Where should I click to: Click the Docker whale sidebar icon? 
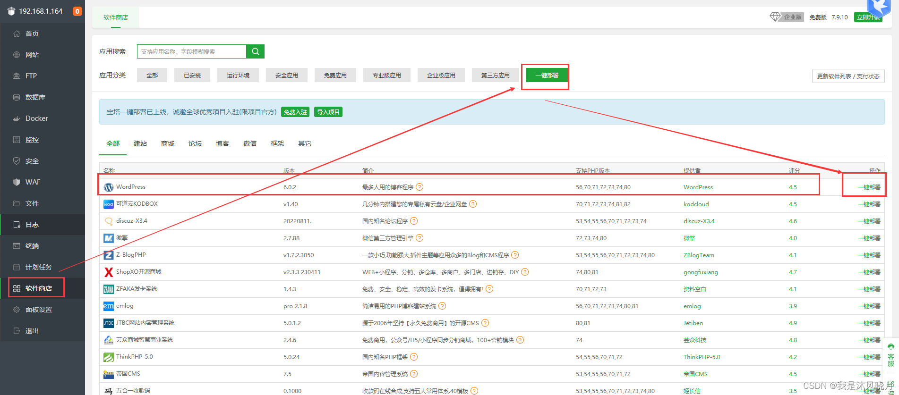pyautogui.click(x=17, y=118)
